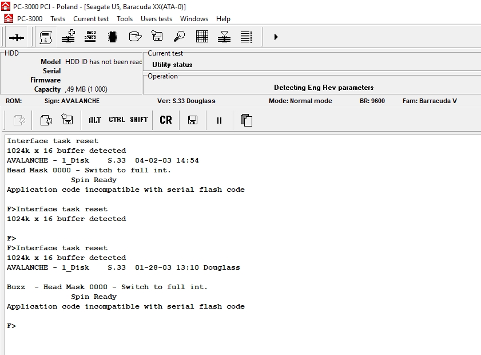Click Detecting Eng Rev parameters text
The width and height of the screenshot is (481, 355).
[x=324, y=88]
